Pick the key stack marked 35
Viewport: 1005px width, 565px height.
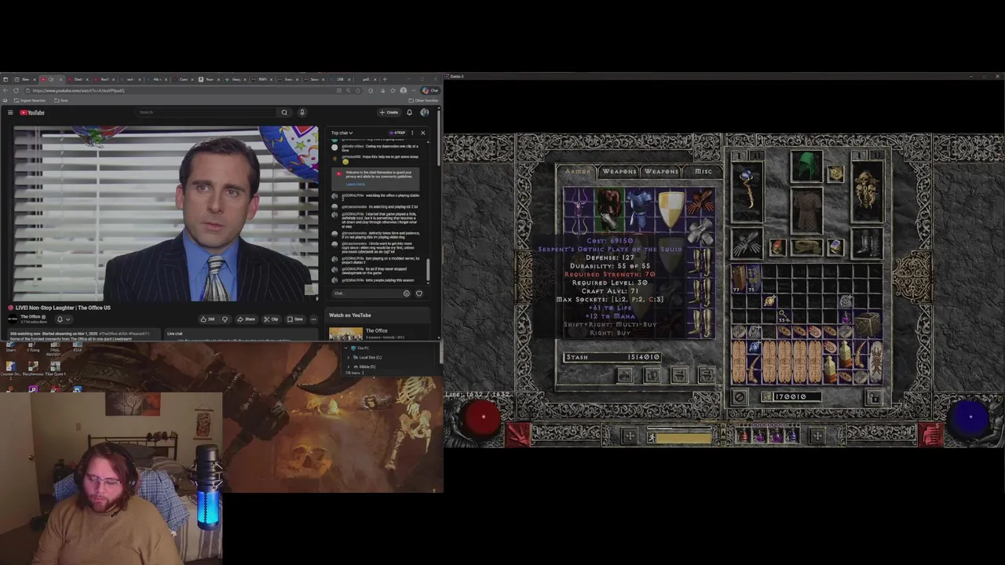tap(783, 316)
